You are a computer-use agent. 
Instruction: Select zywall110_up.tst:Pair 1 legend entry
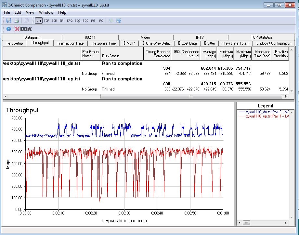click(264, 116)
